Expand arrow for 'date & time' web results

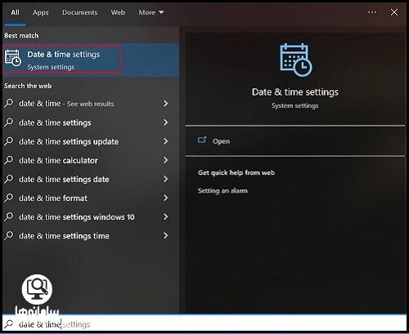click(x=165, y=104)
